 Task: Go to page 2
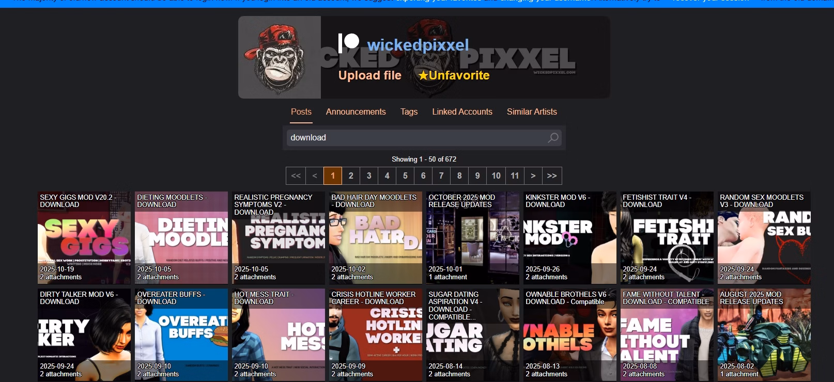pos(351,176)
